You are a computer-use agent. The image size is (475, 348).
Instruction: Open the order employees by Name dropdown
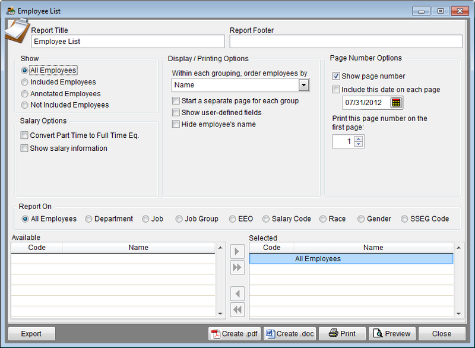[x=303, y=85]
